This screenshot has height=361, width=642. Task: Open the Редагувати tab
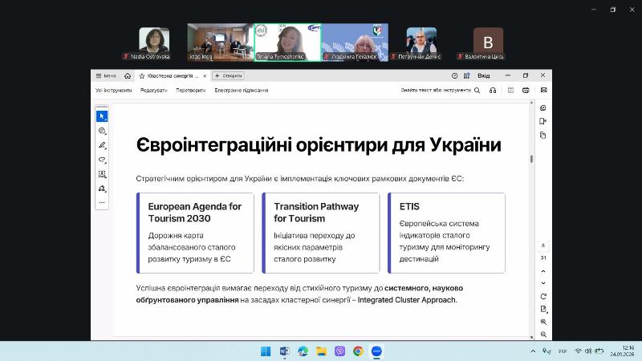tap(153, 90)
